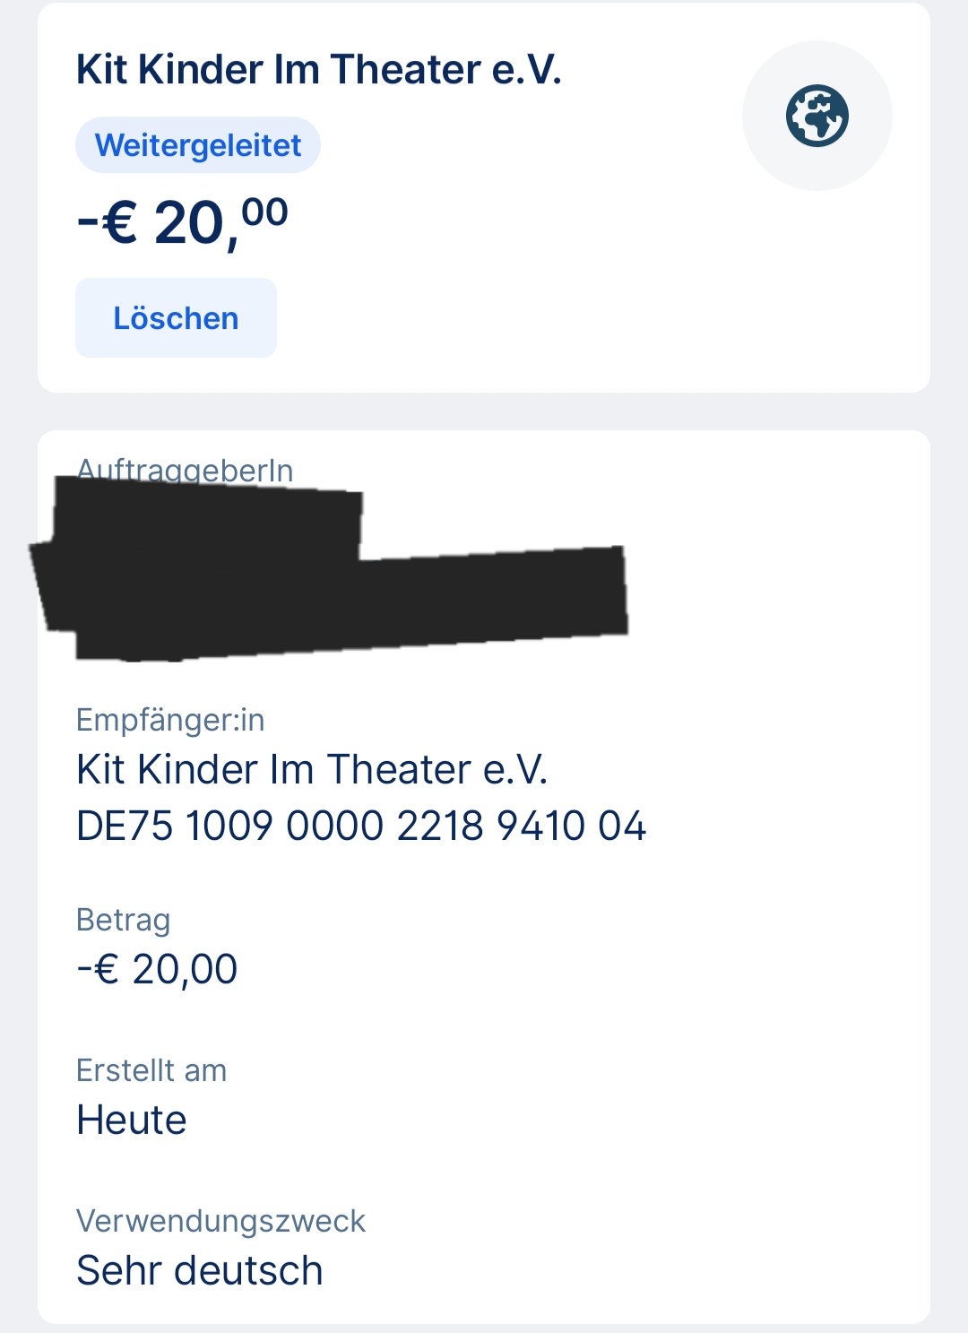
Task: Click the bold Kit Kinder Im Theater heading
Action: pos(318,70)
